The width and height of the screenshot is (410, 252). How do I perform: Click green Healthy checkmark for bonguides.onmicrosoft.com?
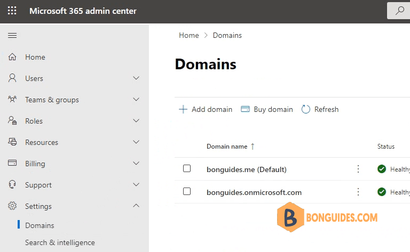coord(382,192)
